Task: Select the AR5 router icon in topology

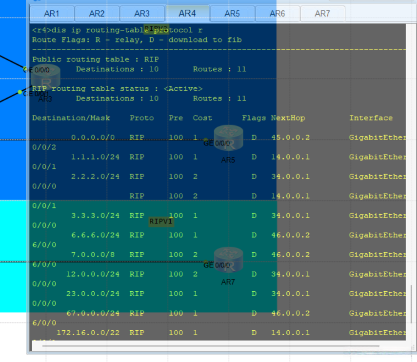Action: [228, 138]
